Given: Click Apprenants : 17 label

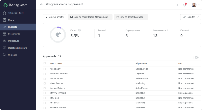Looking at the screenshot, I should (52, 56).
